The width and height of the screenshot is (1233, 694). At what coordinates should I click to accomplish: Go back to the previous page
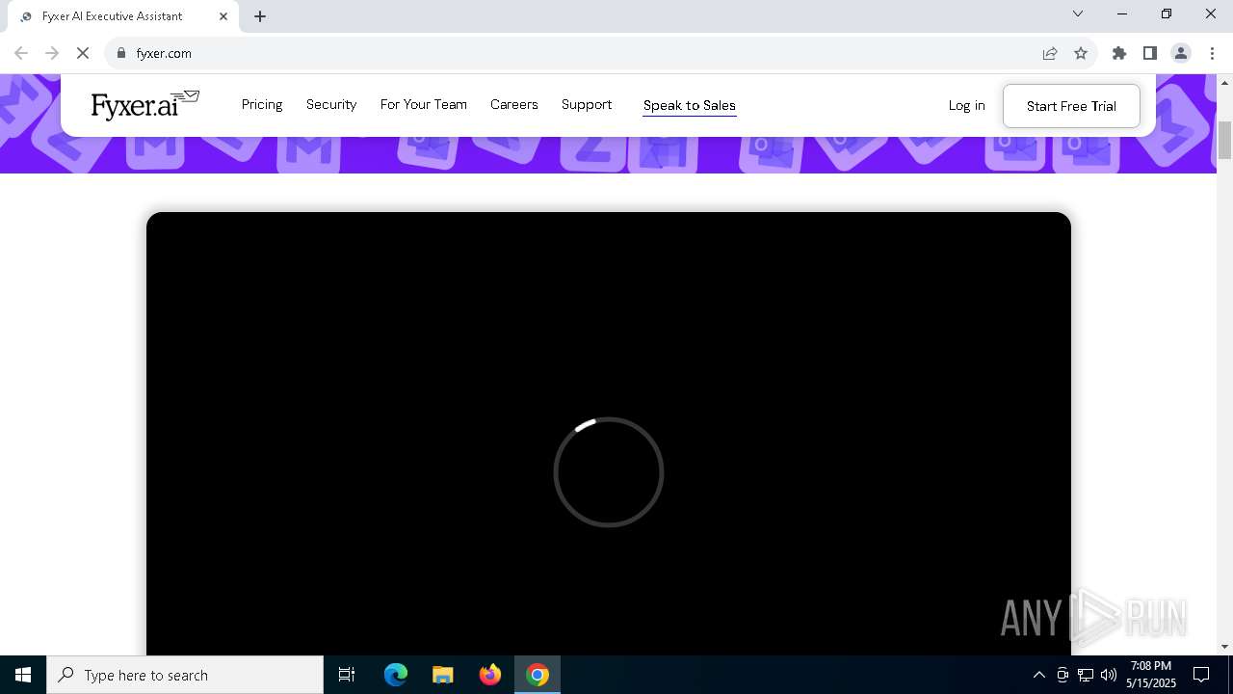coord(21,53)
